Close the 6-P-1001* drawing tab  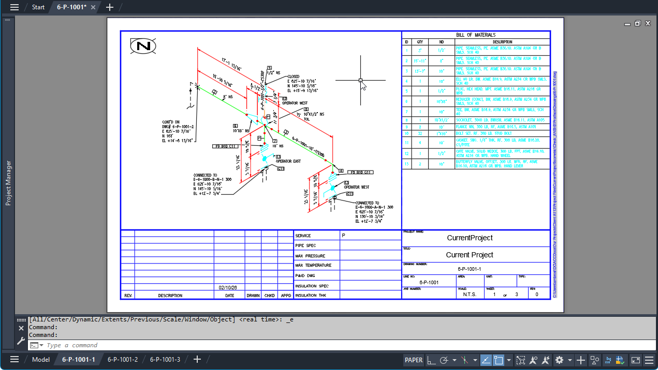pyautogui.click(x=93, y=7)
